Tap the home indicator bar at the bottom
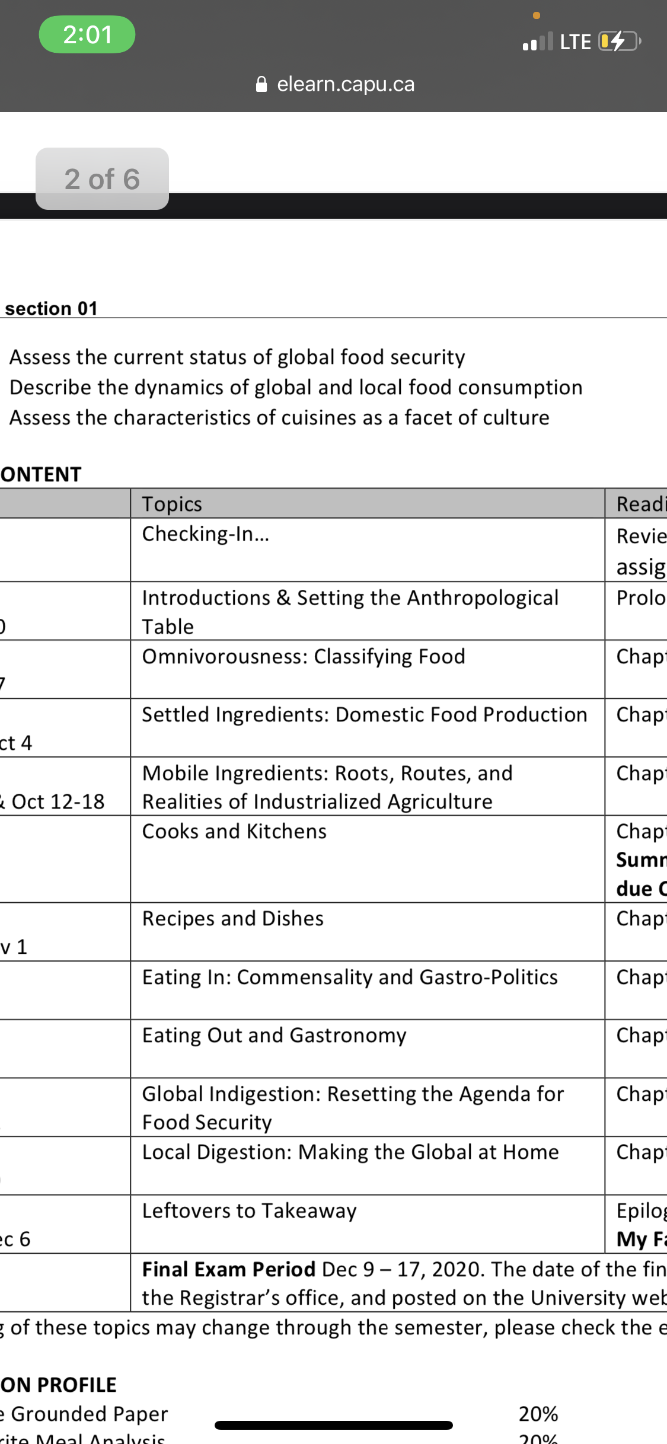This screenshot has width=667, height=1444. (334, 1425)
